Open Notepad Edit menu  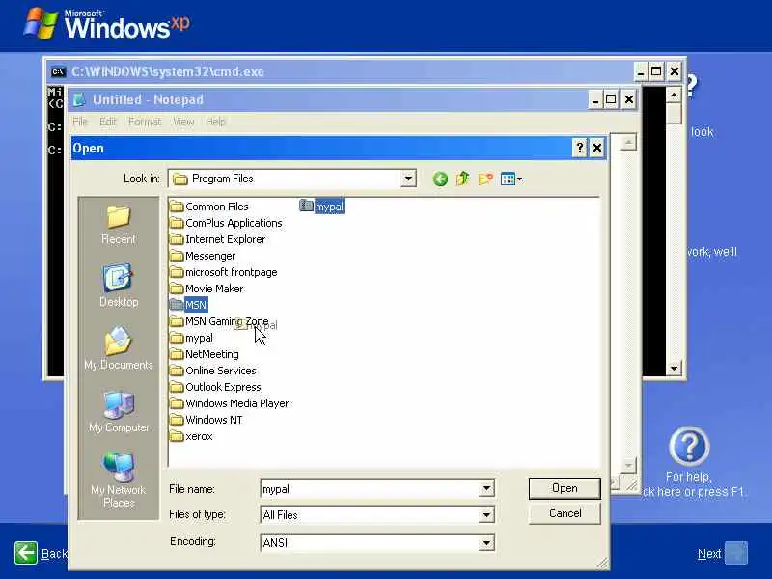coord(107,122)
